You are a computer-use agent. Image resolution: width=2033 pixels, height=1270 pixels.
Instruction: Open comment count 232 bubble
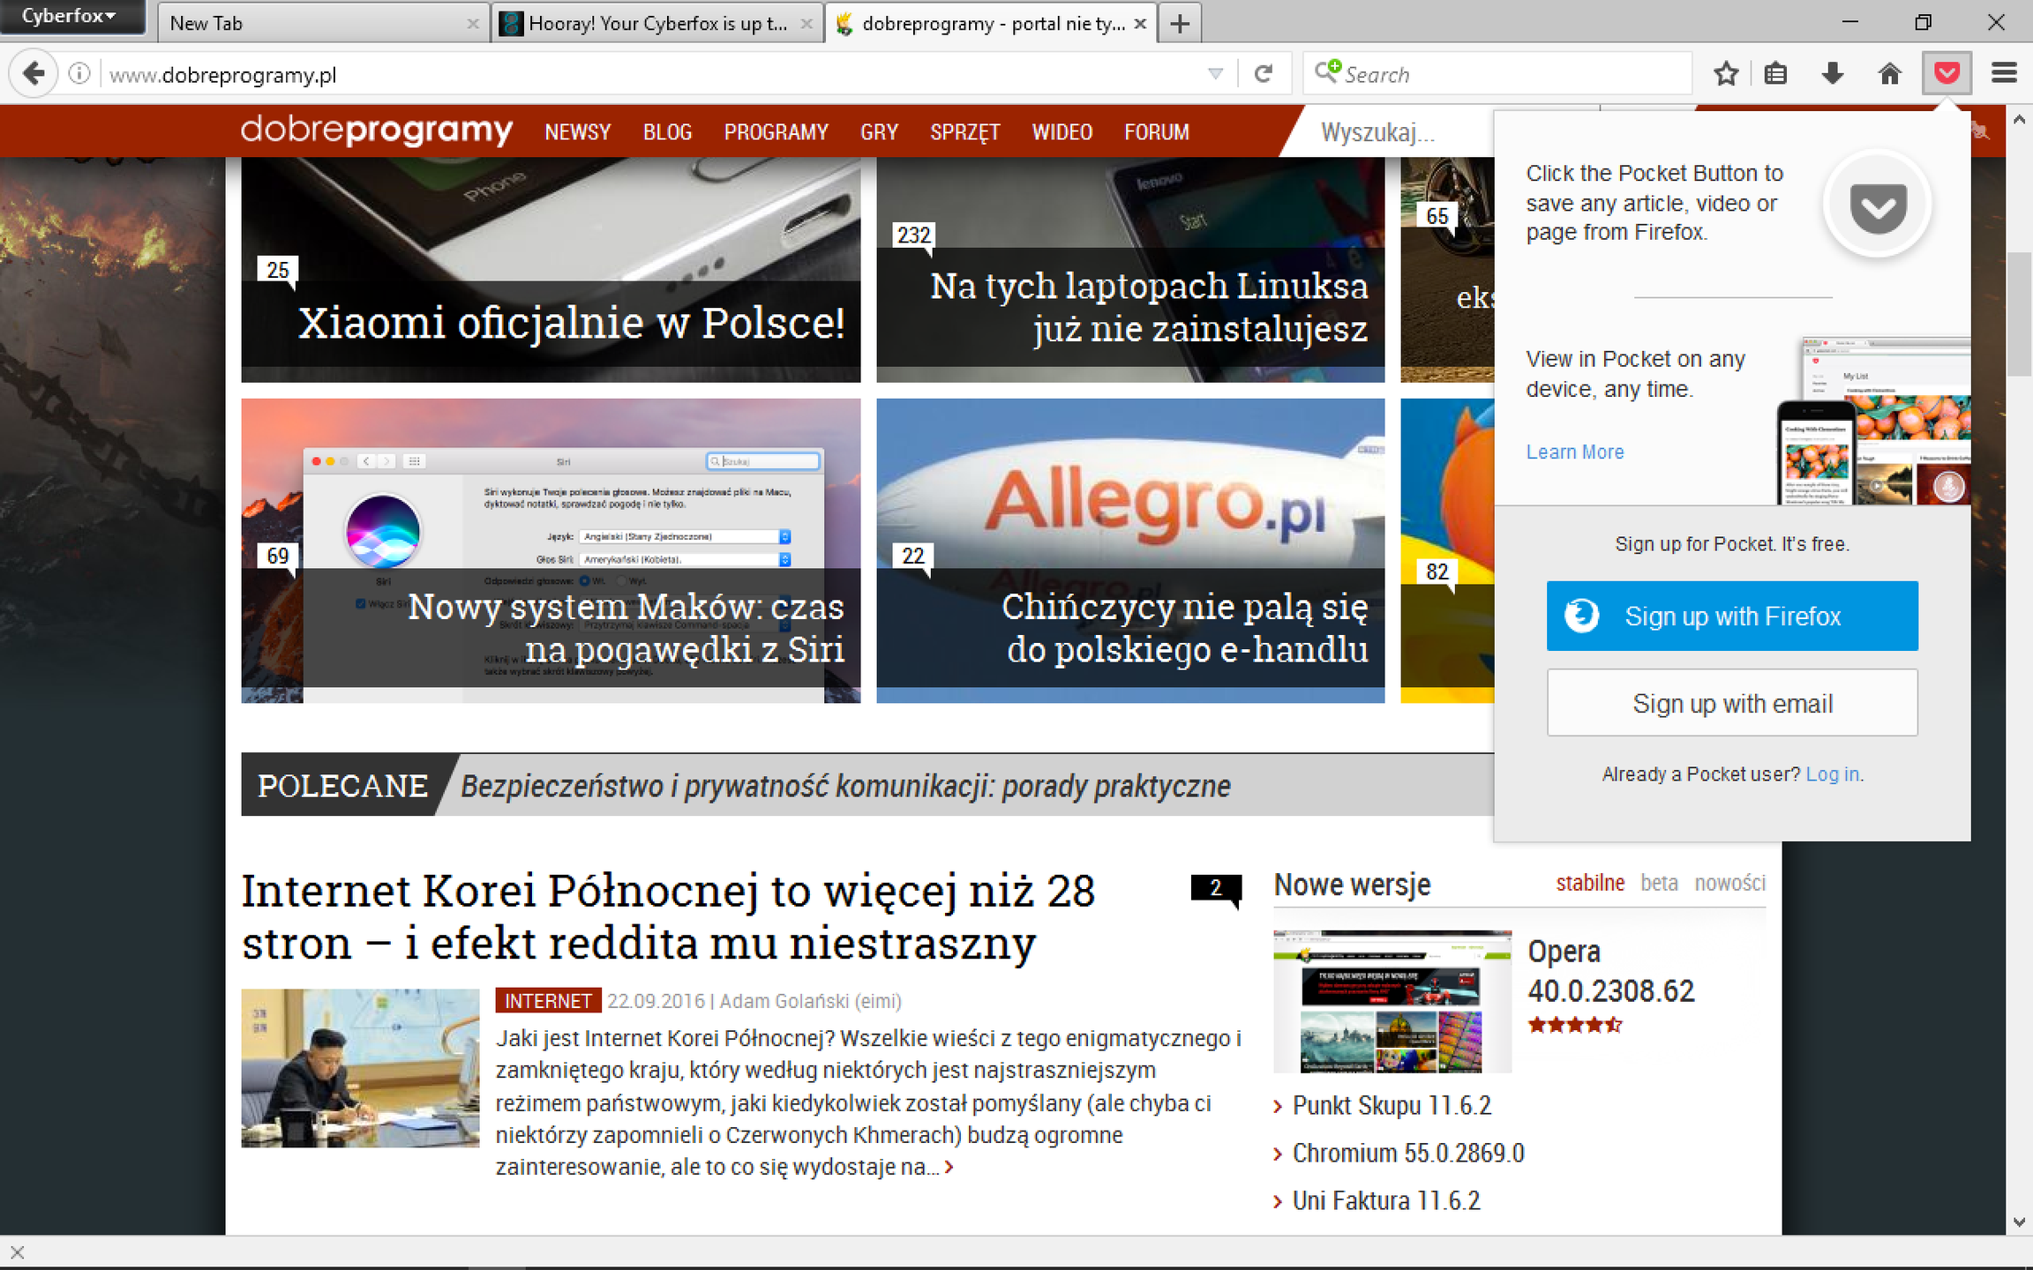[914, 236]
